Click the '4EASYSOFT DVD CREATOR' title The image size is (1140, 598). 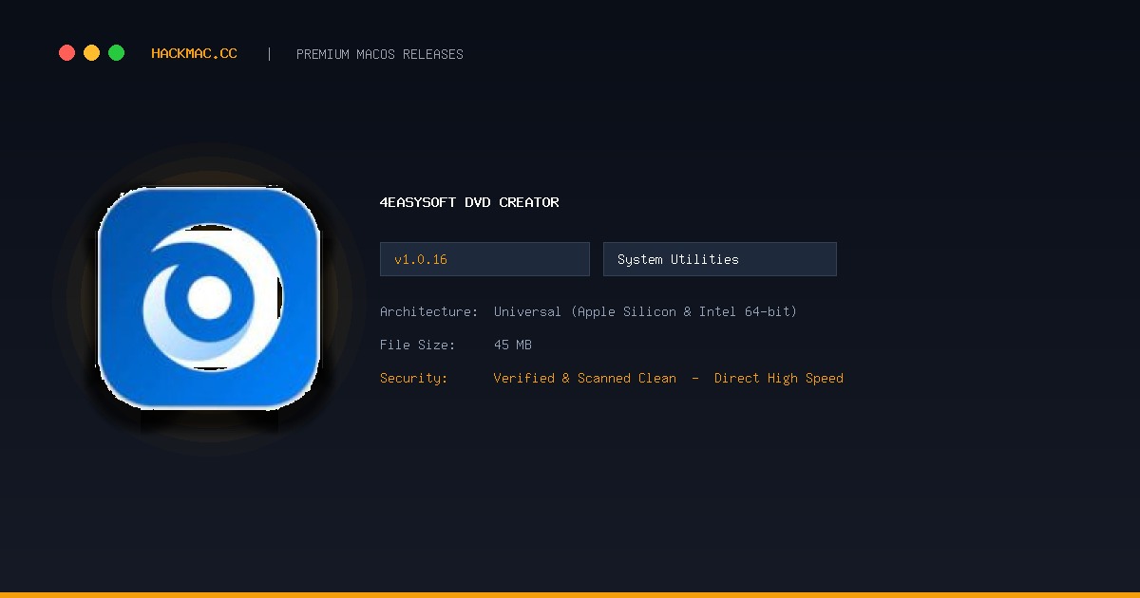pyautogui.click(x=469, y=202)
